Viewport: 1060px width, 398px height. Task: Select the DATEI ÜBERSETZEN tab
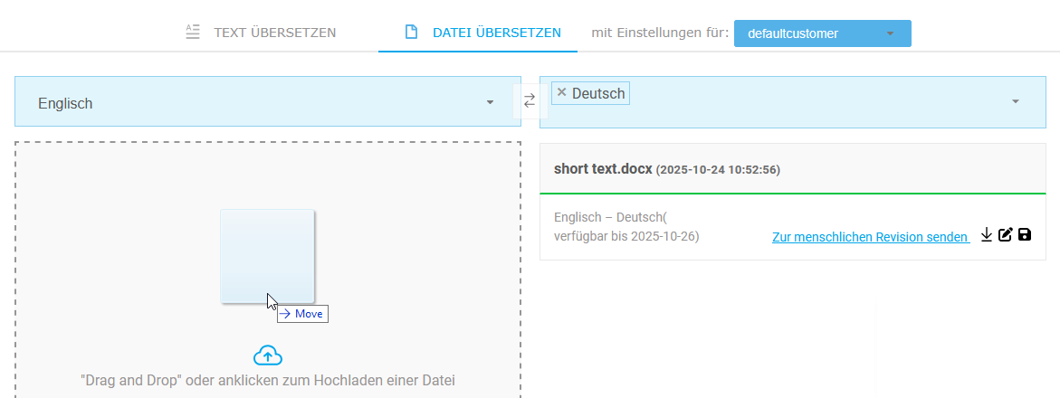point(497,33)
